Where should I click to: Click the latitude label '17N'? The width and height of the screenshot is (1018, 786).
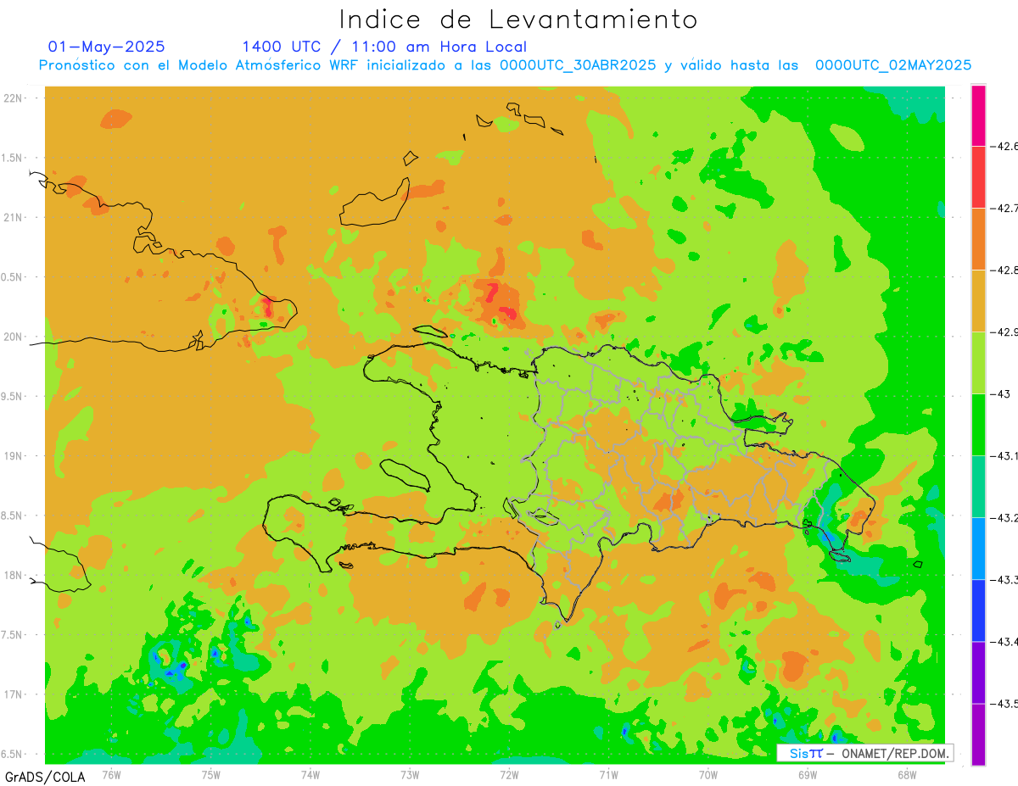[12, 694]
